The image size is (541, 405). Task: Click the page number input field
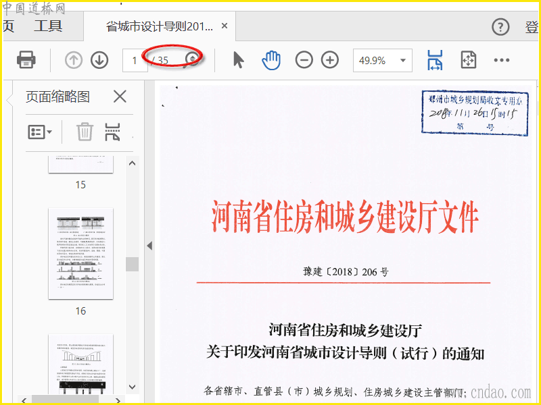click(x=135, y=60)
